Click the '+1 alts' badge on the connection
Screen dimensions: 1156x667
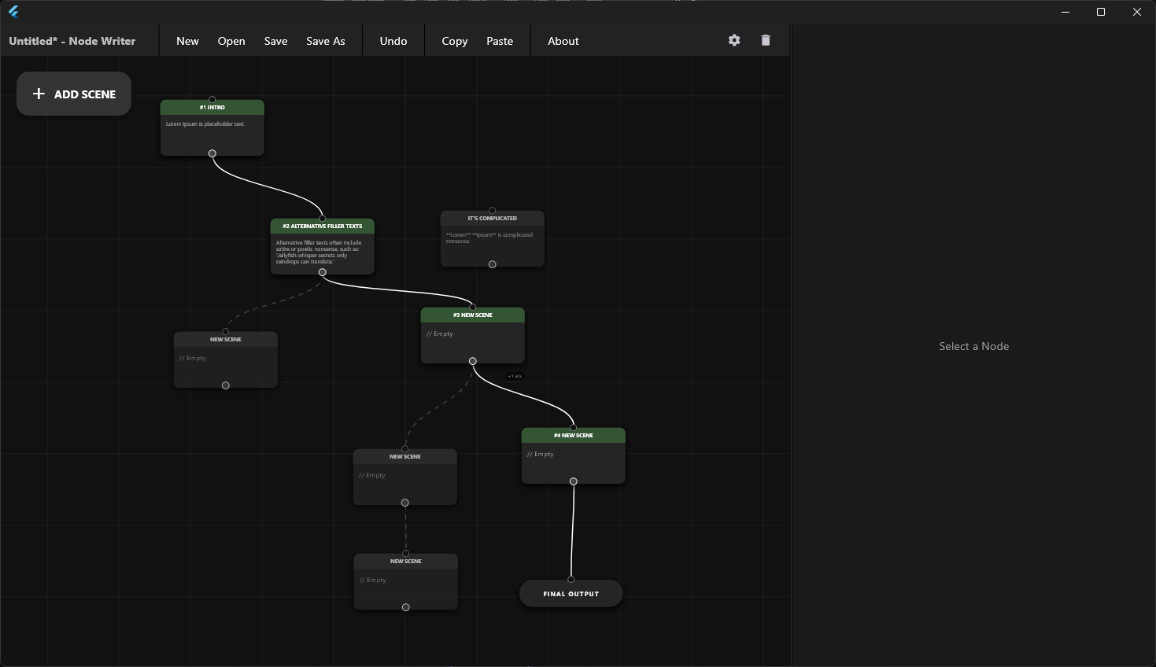coord(515,376)
